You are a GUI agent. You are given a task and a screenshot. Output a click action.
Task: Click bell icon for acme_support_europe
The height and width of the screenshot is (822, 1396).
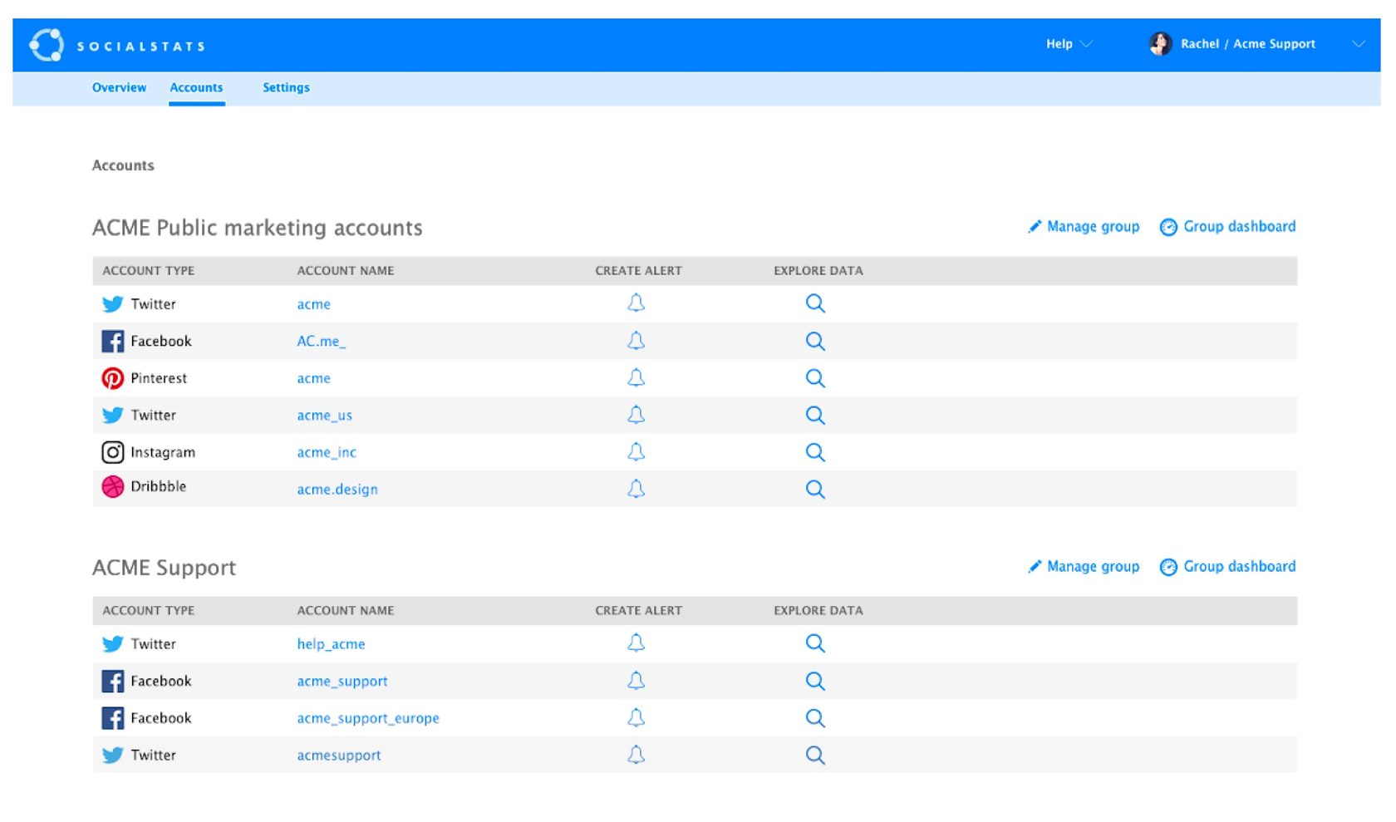click(x=636, y=718)
